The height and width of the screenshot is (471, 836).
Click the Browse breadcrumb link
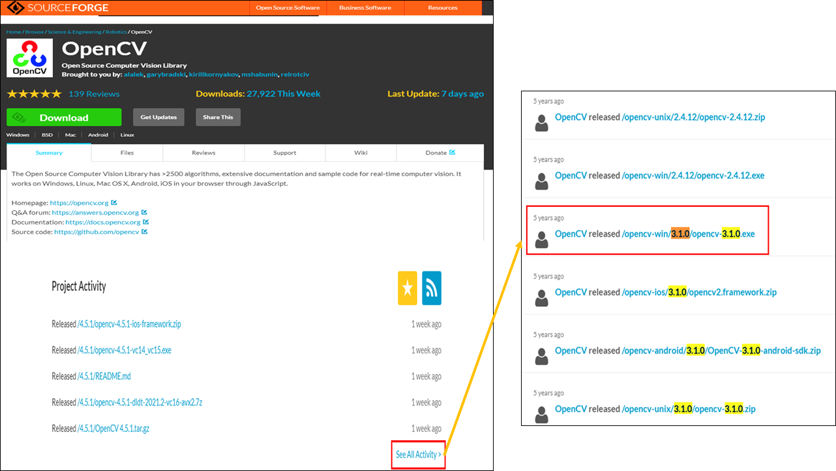coord(33,32)
